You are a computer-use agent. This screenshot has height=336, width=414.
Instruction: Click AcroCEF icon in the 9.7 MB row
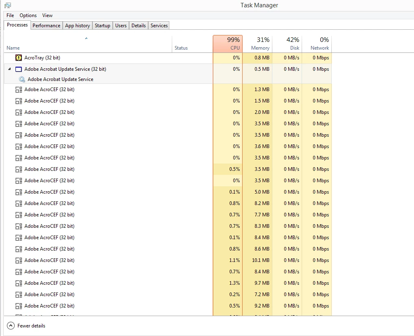click(18, 283)
